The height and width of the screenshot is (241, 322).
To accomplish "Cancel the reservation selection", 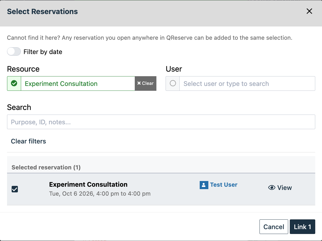I will [x=274, y=227].
